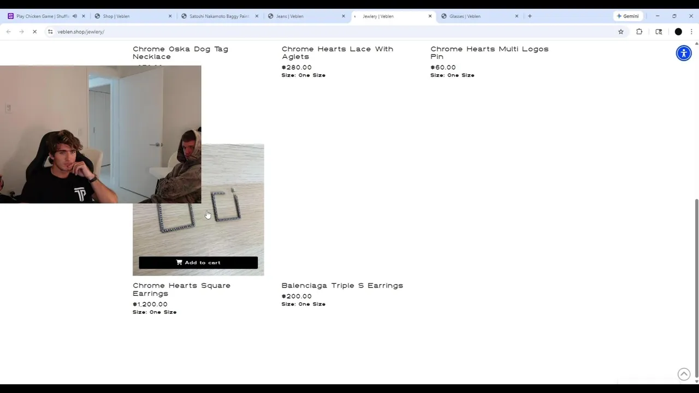Open the Extensions puzzle icon
Image resolution: width=699 pixels, height=393 pixels.
[639, 32]
